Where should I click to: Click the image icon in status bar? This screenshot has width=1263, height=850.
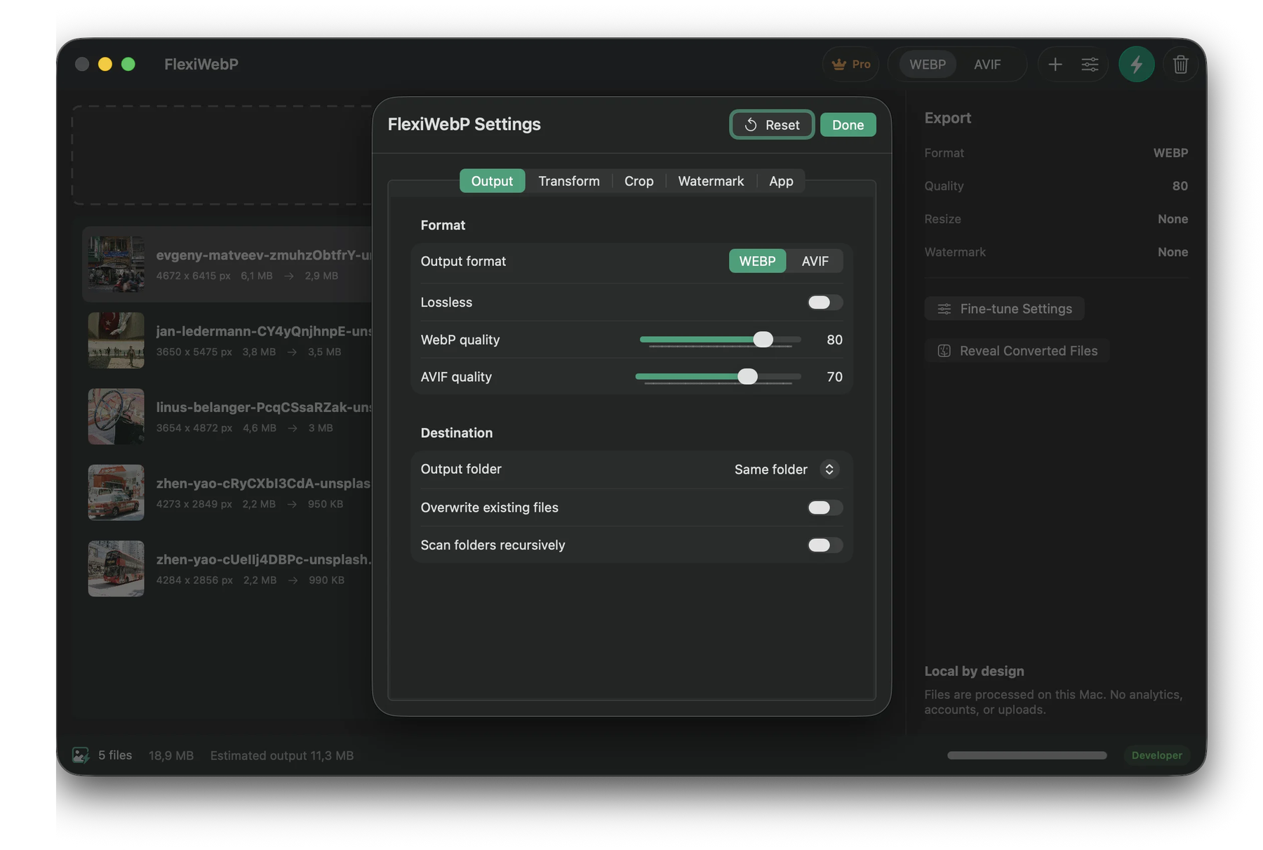pos(81,755)
